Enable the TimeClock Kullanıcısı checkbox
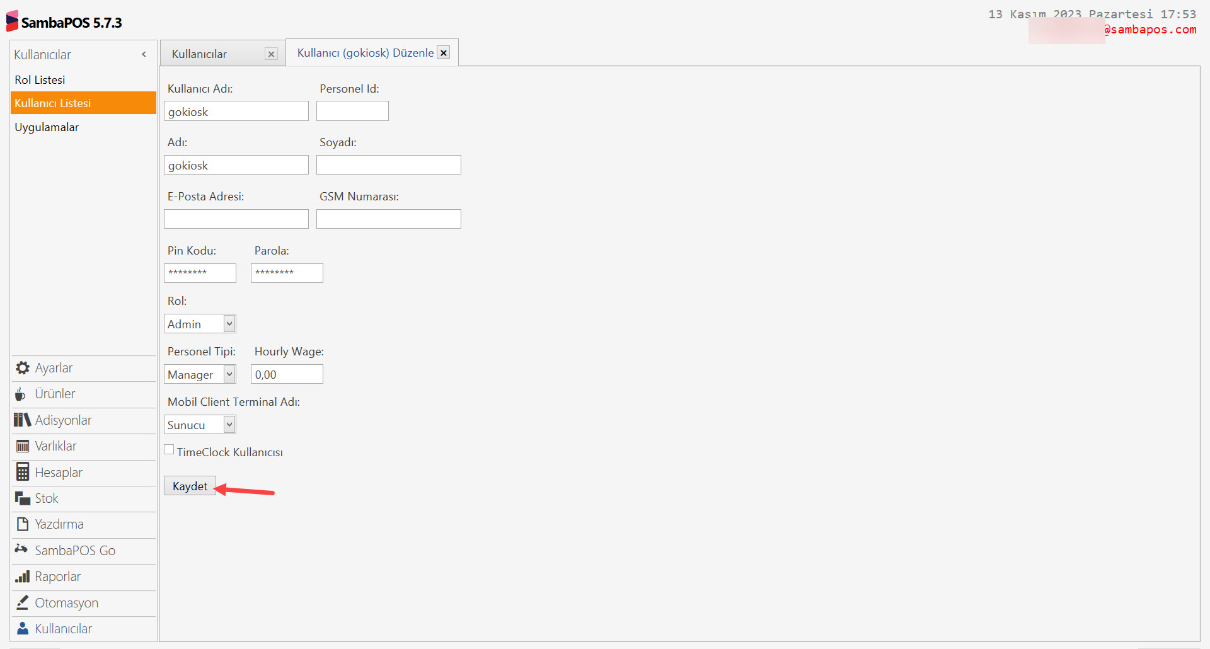 coord(168,449)
